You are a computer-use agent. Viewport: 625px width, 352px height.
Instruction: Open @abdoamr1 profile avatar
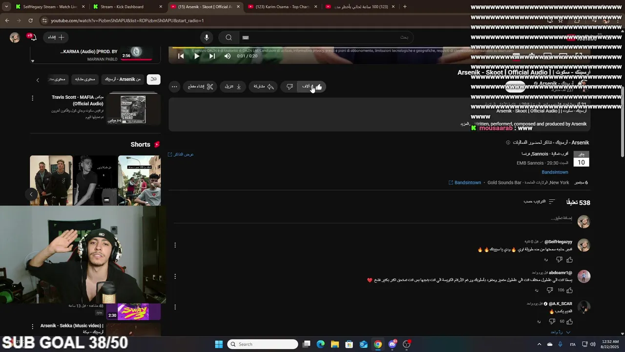[584, 276]
